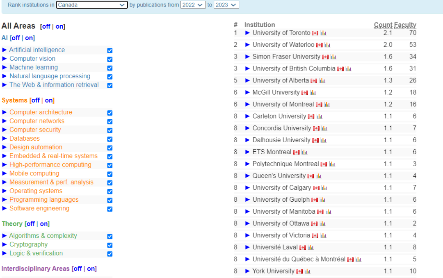Image resolution: width=443 pixels, height=278 pixels.
Task: Click the Design automation area label
Action: coord(36,147)
